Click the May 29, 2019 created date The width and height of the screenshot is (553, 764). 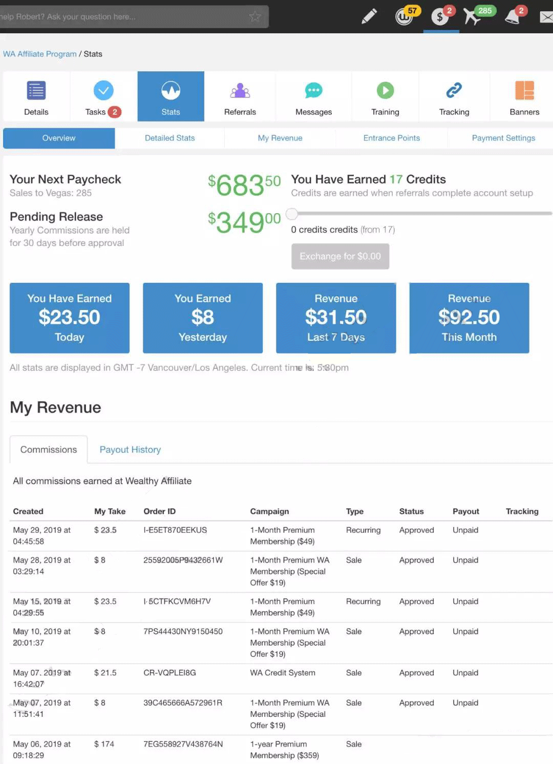point(42,535)
